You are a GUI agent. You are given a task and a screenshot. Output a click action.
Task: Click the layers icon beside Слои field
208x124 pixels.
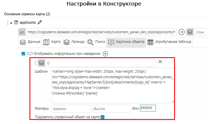tap(190, 32)
